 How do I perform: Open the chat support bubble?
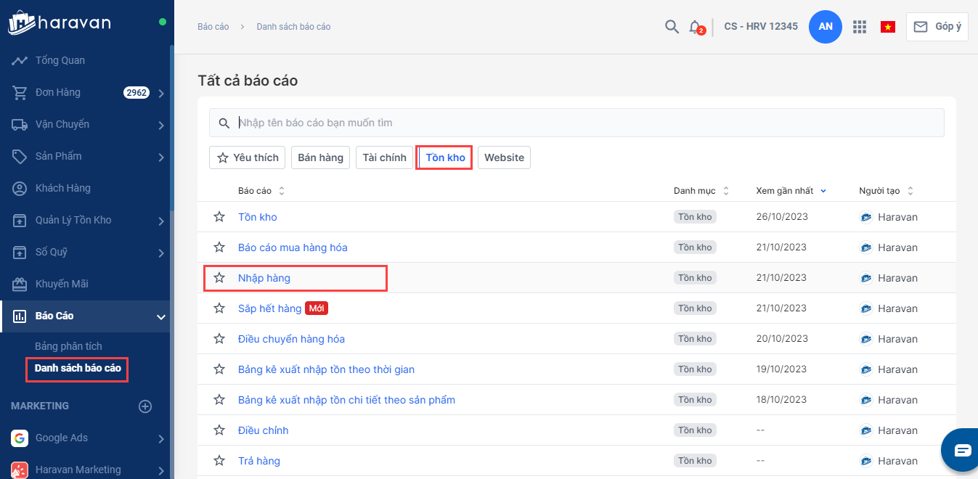click(962, 450)
